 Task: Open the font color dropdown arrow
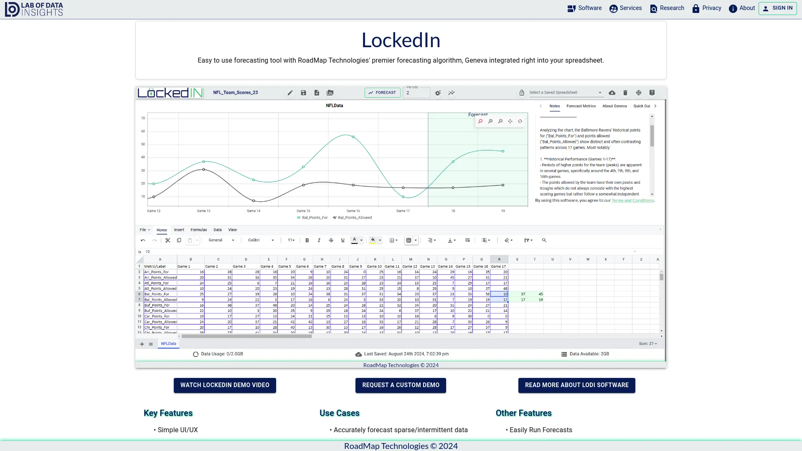point(361,241)
